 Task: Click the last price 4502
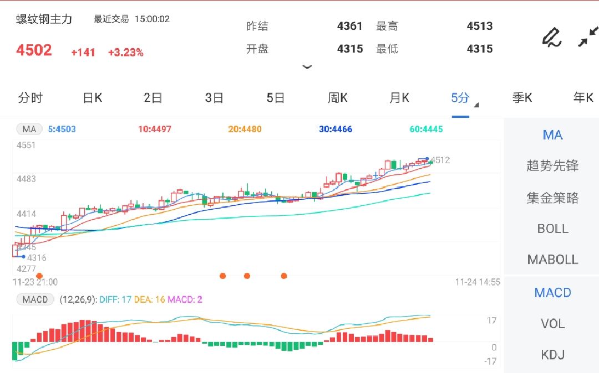(x=34, y=50)
